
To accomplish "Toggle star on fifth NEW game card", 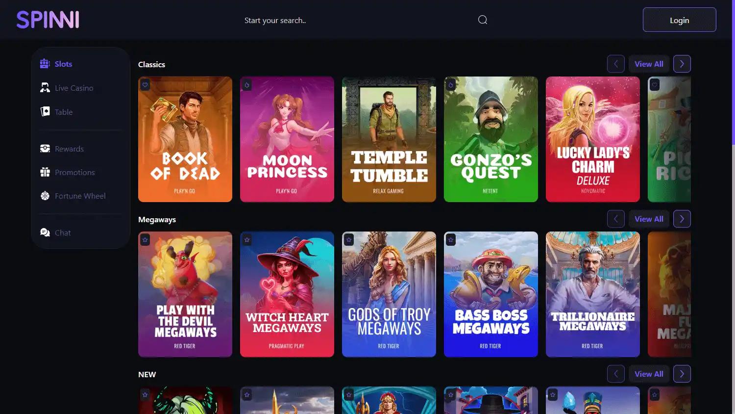I will (553, 394).
